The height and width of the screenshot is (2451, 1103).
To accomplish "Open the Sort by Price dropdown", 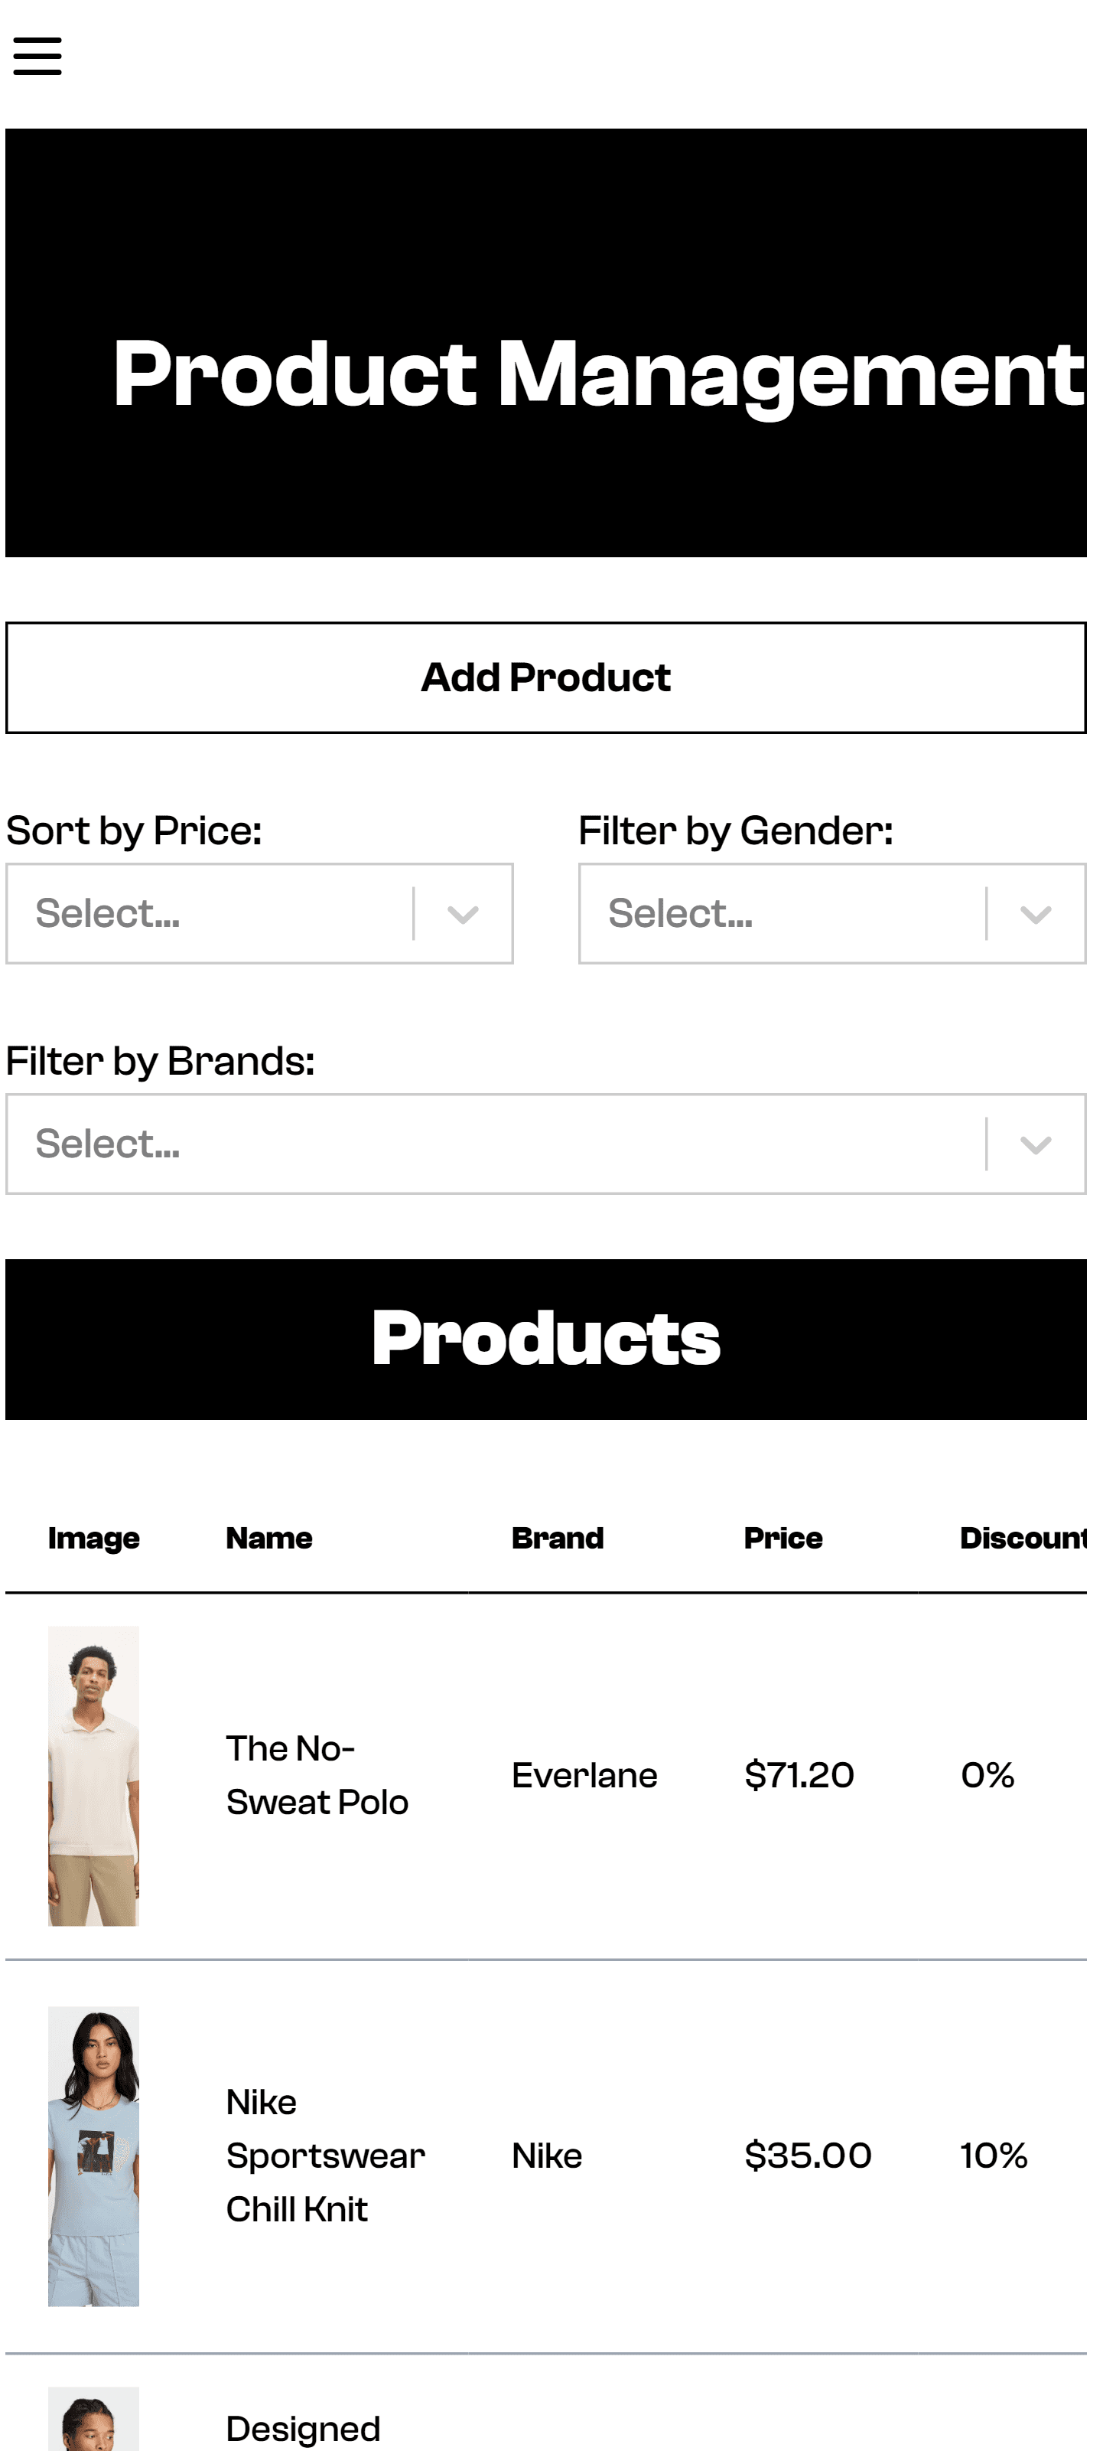I will tap(209, 913).
